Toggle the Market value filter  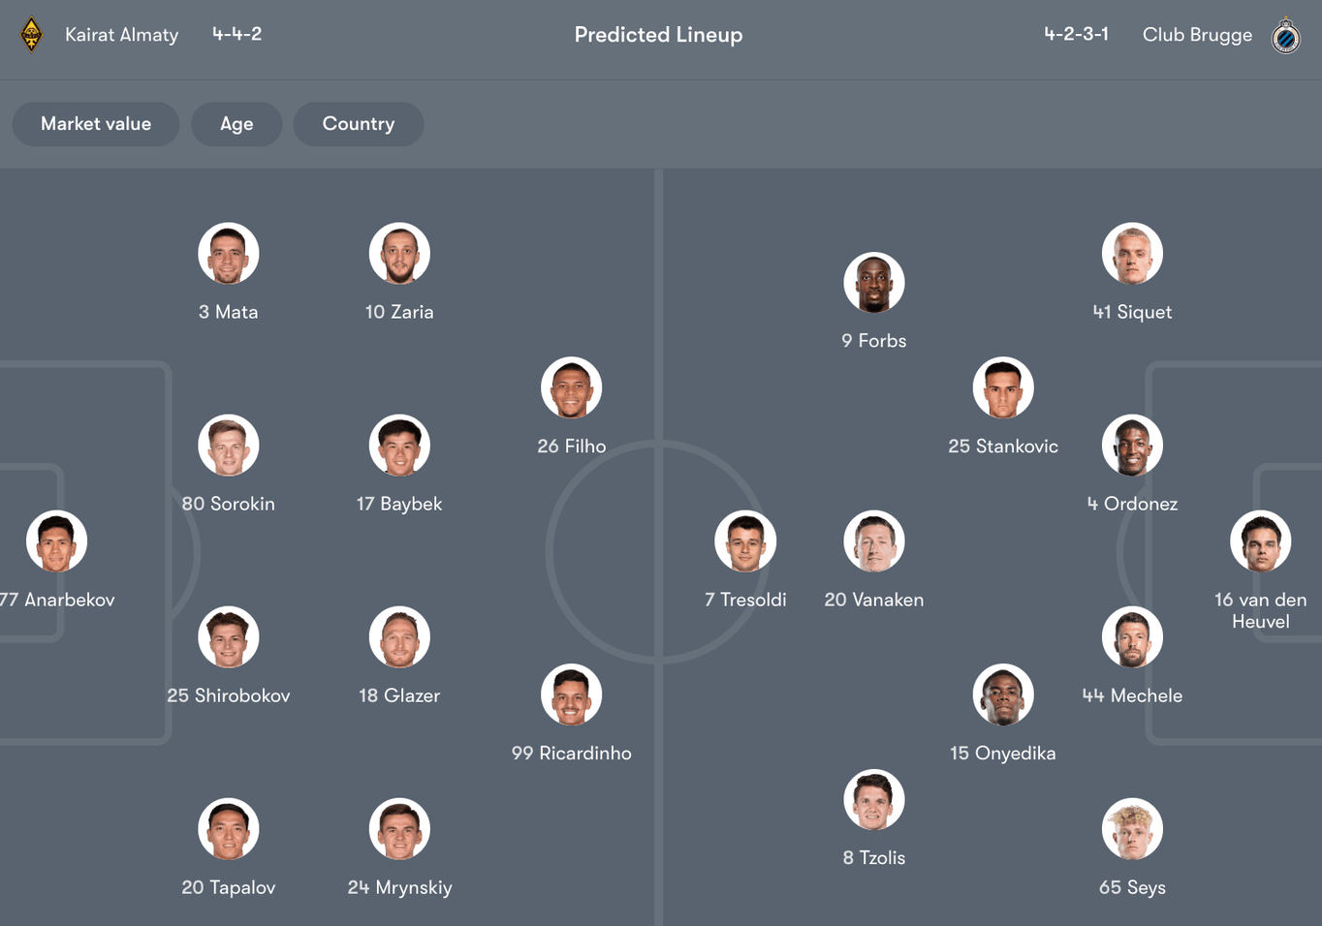[x=96, y=124]
